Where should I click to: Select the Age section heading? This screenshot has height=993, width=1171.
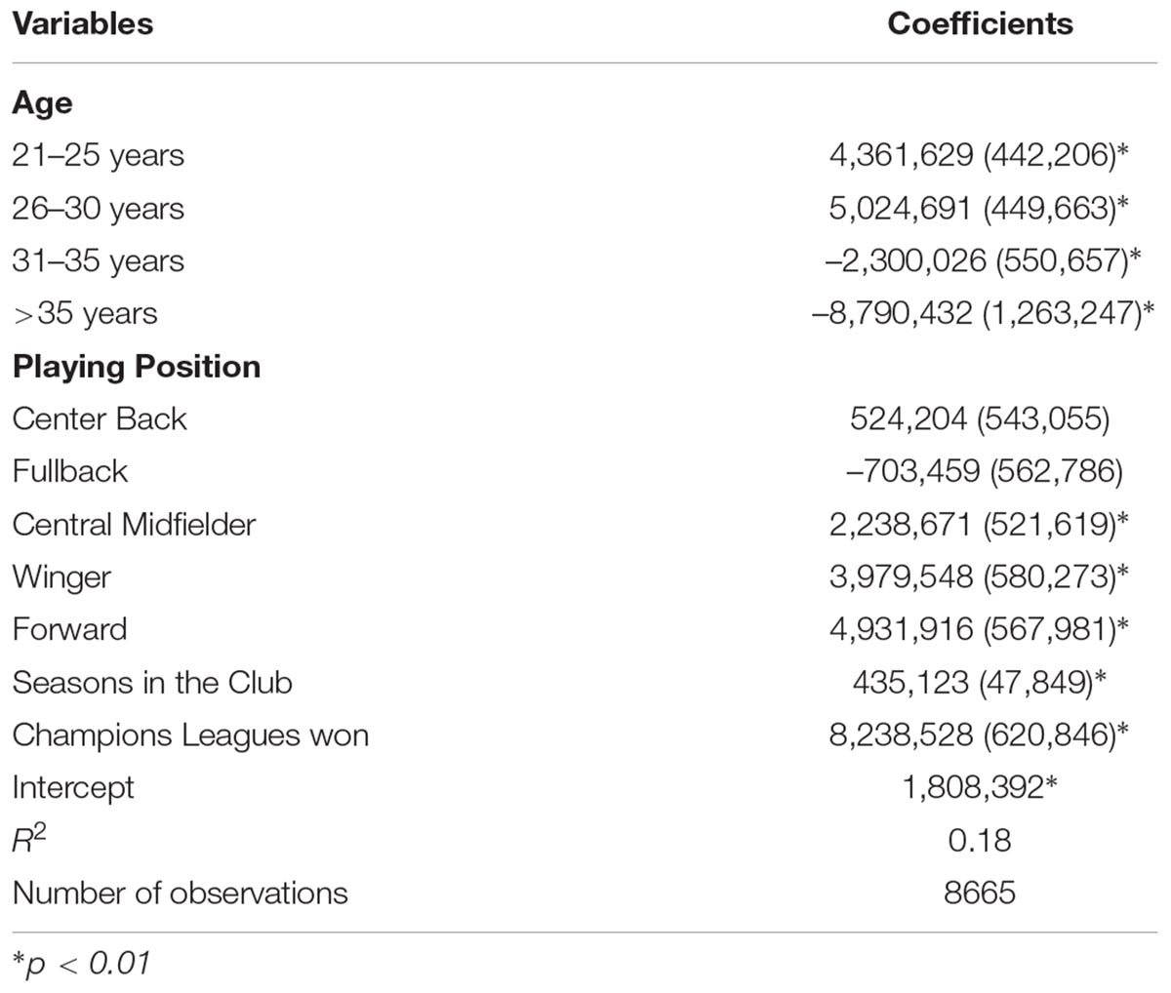(42, 102)
